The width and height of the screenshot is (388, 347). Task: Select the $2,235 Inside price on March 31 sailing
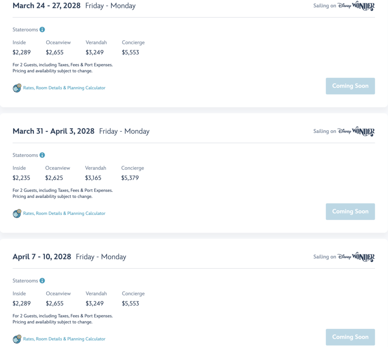point(21,178)
